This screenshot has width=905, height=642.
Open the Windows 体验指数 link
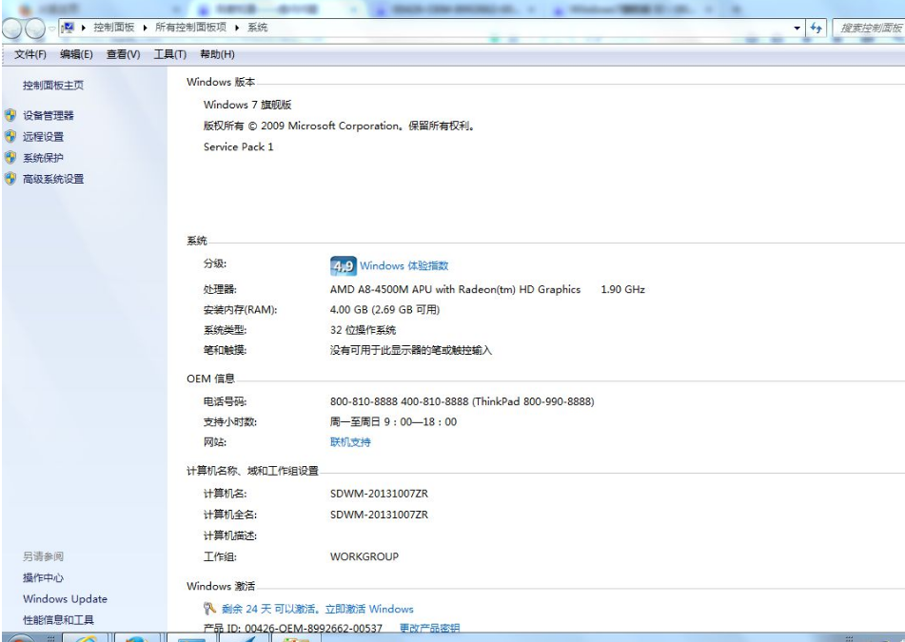pos(403,266)
